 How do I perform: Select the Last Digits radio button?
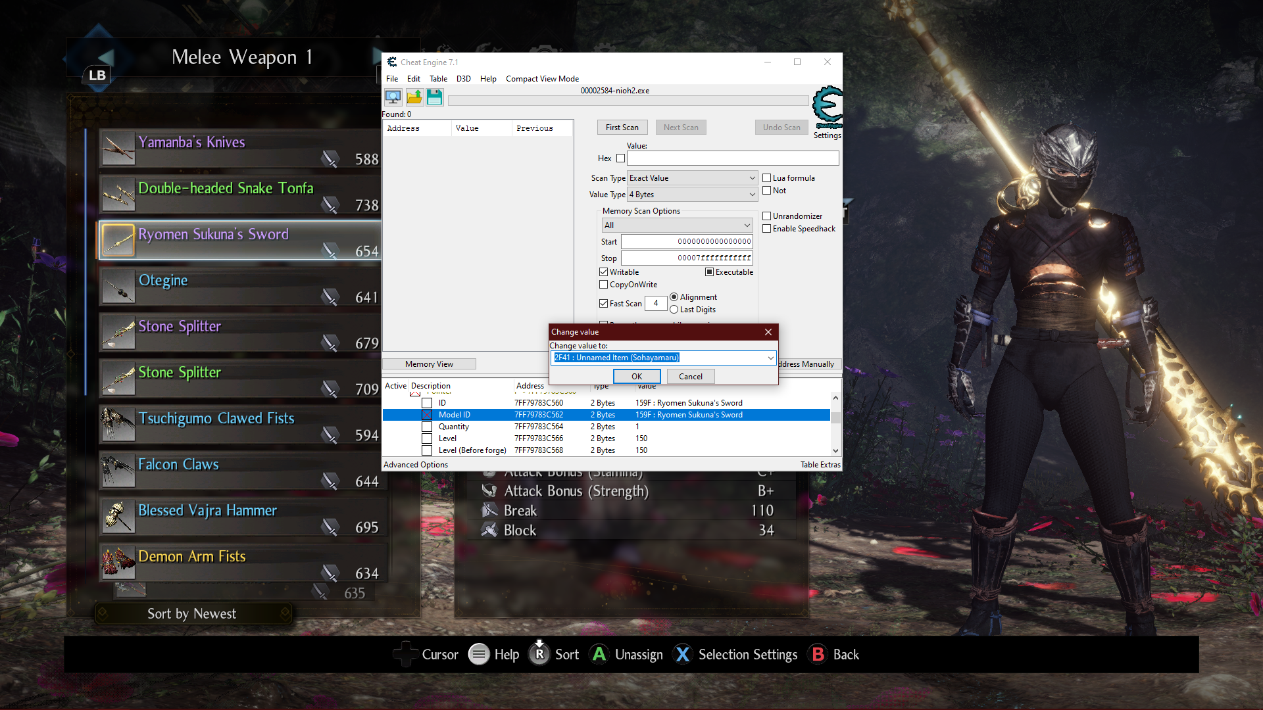pyautogui.click(x=674, y=309)
